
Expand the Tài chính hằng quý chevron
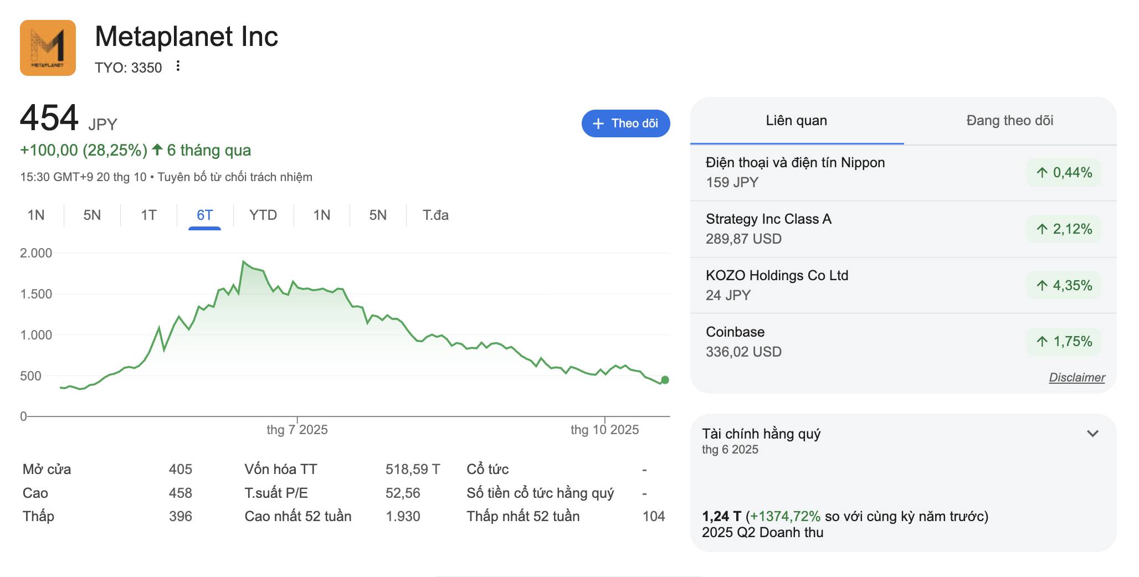pos(1092,434)
